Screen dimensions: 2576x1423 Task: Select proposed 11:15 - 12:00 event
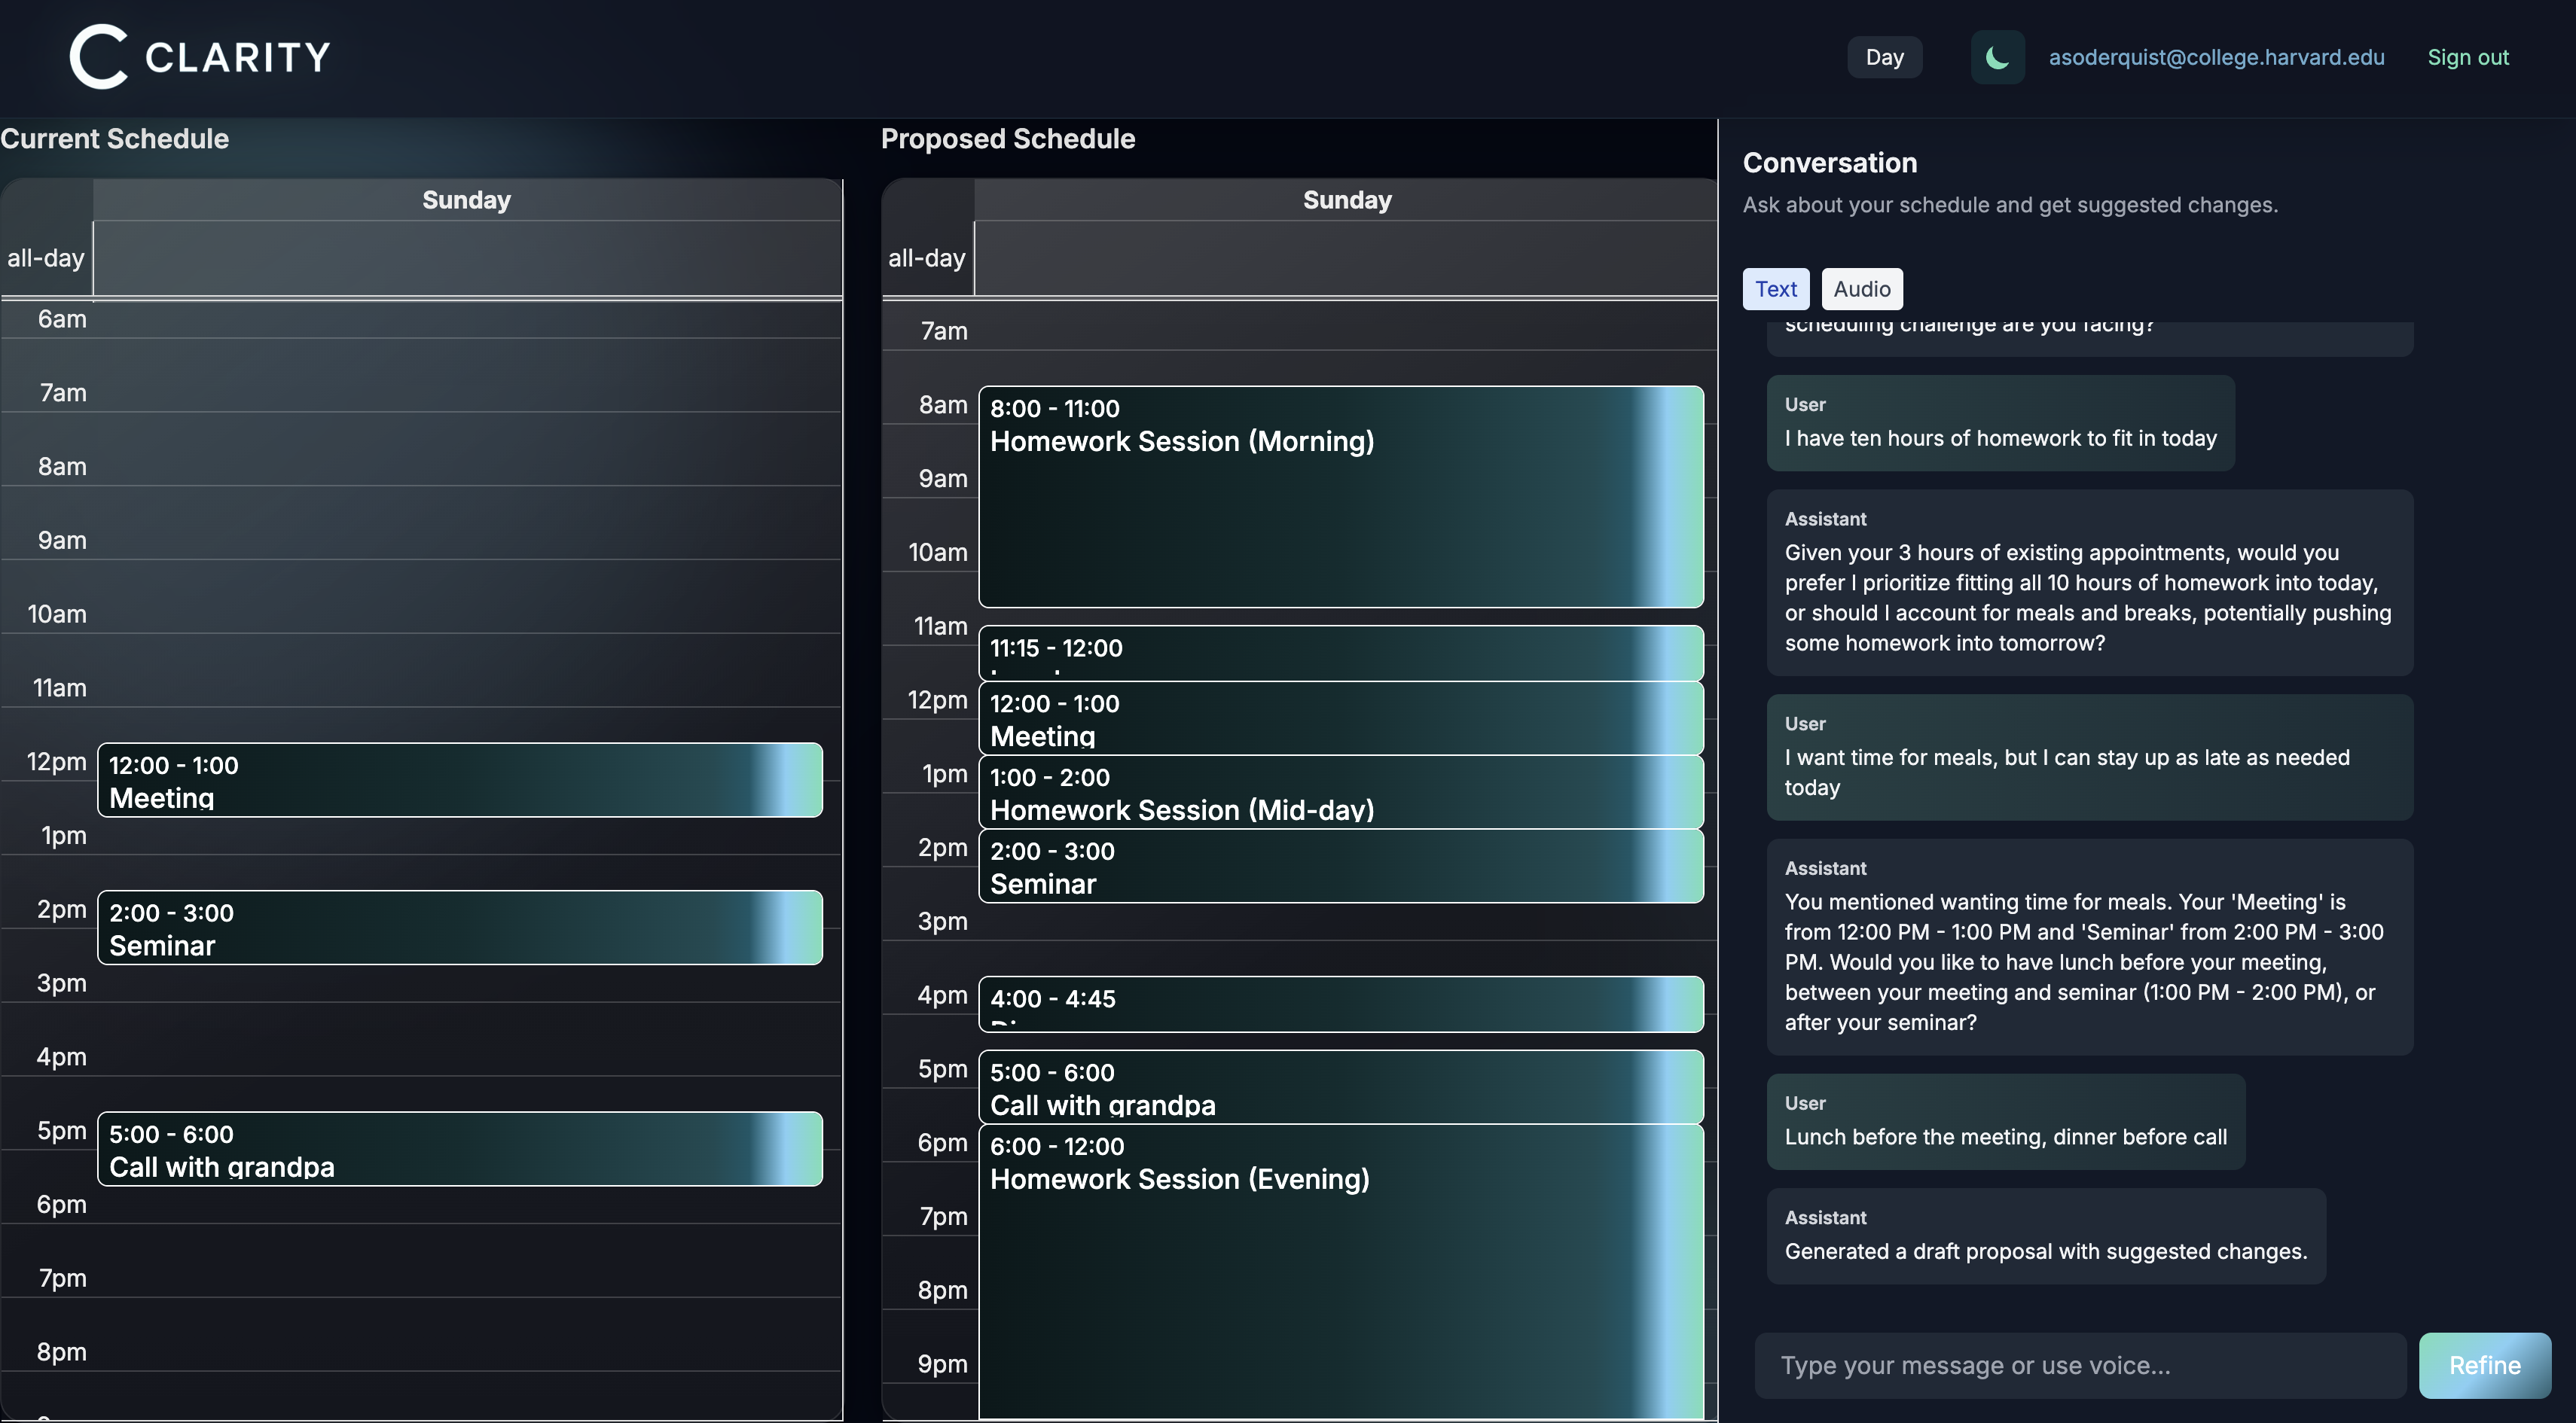point(1340,653)
